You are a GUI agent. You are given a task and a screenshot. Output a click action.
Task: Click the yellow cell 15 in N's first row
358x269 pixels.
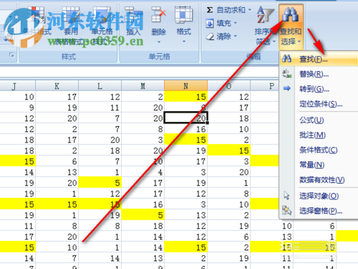[x=186, y=97]
